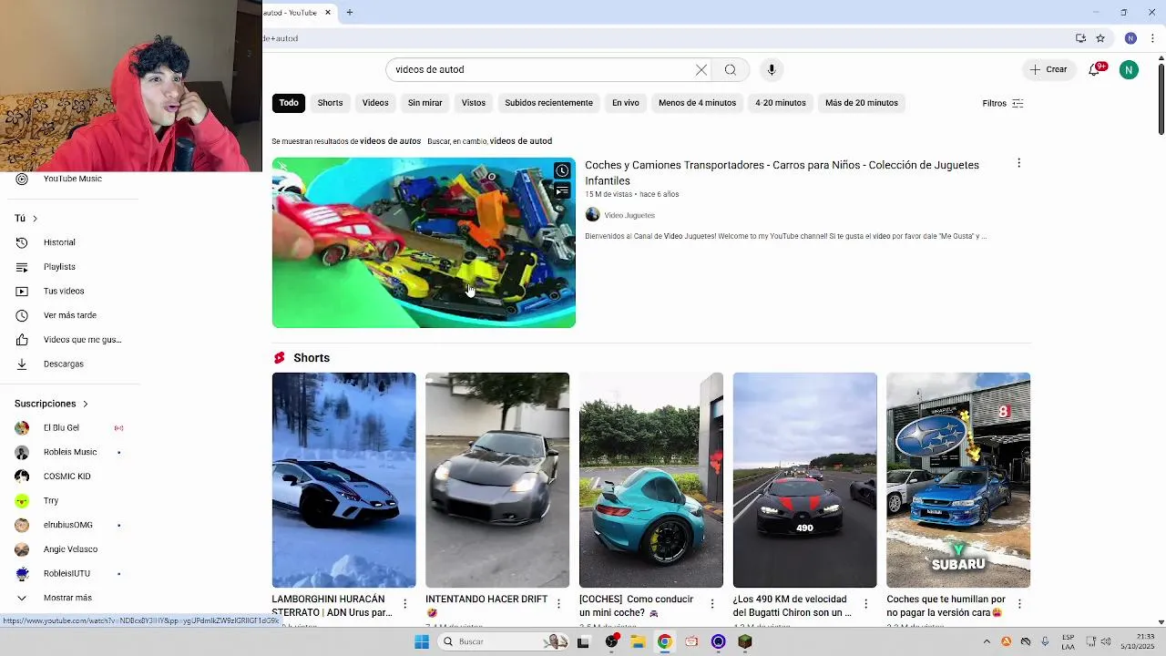Open options menu for Coches y Camiones video
The width and height of the screenshot is (1166, 656).
(1018, 163)
